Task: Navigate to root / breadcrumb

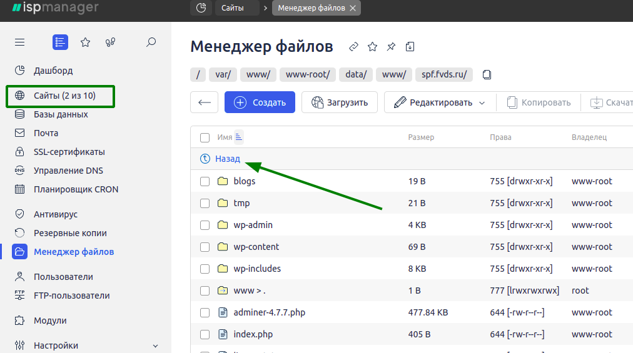Action: 198,74
